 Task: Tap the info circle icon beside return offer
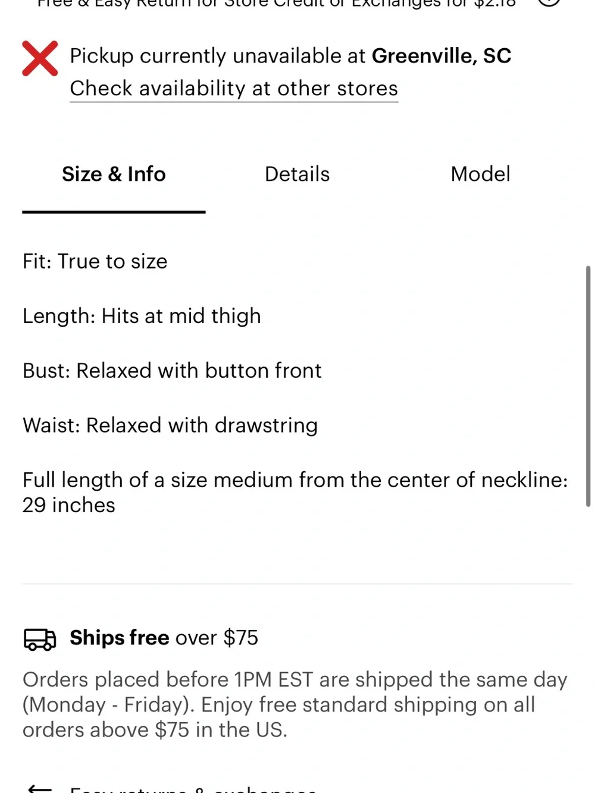coord(549,2)
